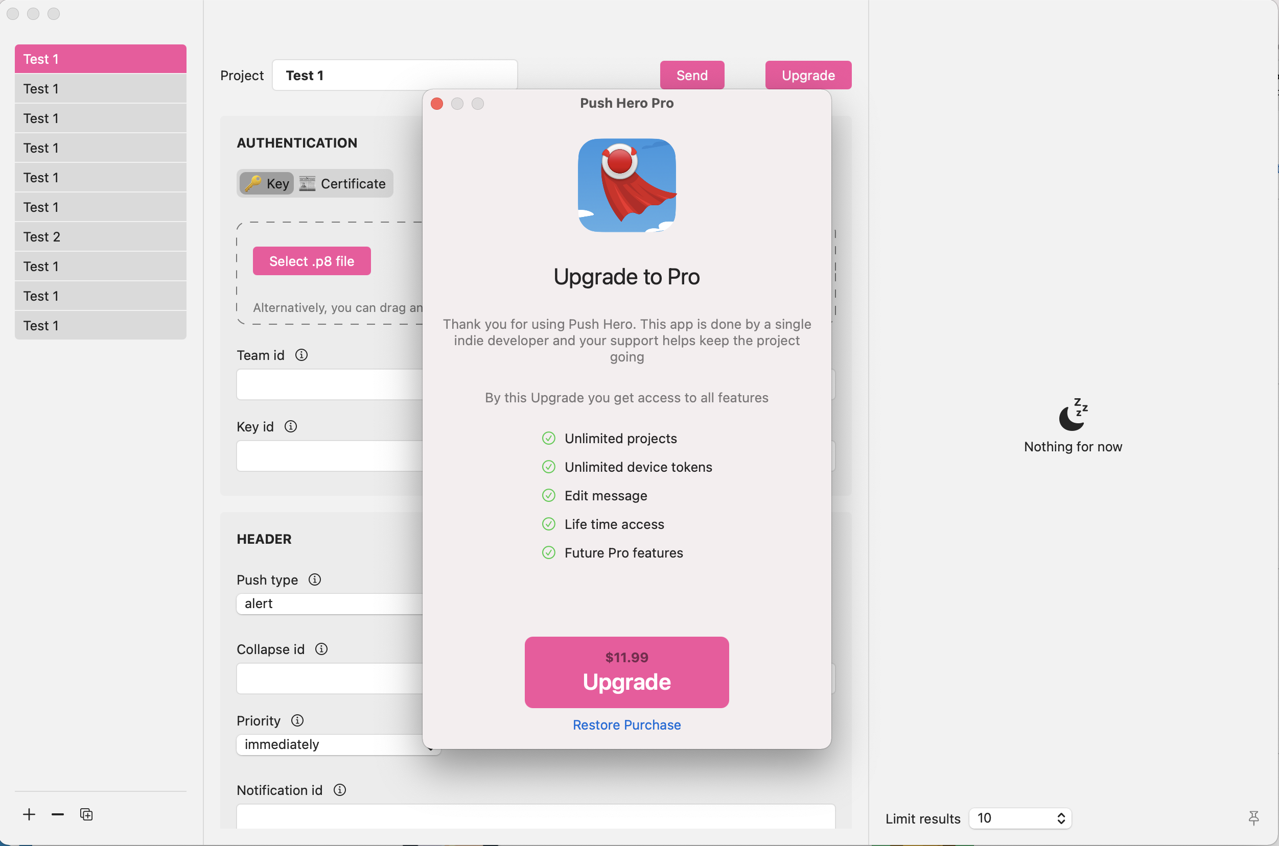Image resolution: width=1279 pixels, height=846 pixels.
Task: Close the Push Hero Pro dialog
Action: pos(437,104)
